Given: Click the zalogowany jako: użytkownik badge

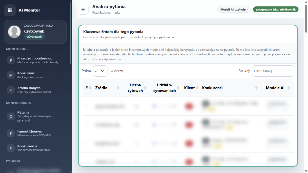Looking at the screenshot, I should pos(276,9).
